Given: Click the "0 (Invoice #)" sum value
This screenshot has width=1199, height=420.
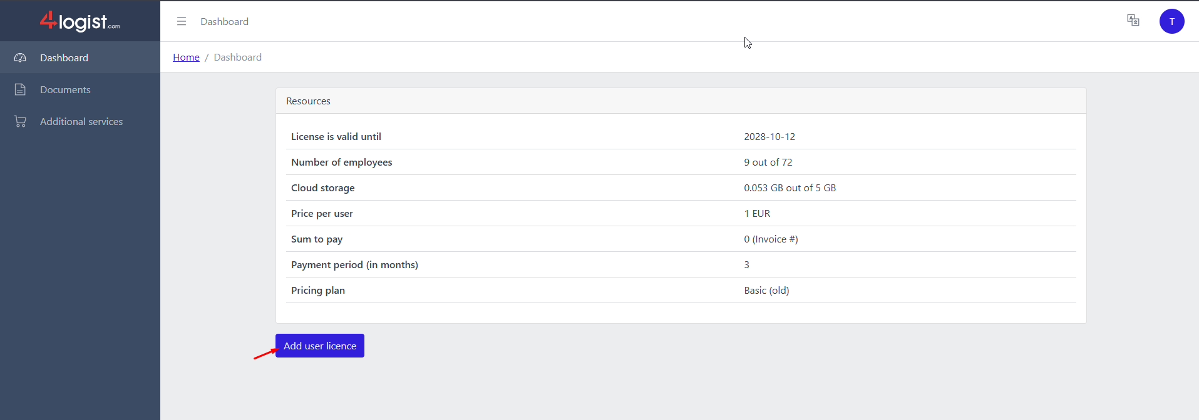Looking at the screenshot, I should pos(770,239).
